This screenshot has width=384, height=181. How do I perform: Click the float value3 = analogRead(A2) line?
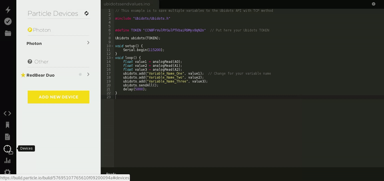tap(152, 69)
